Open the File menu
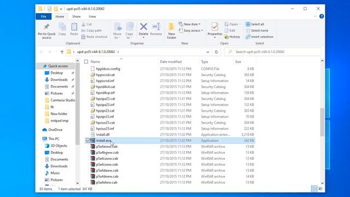This screenshot has width=350, height=197. (43, 16)
